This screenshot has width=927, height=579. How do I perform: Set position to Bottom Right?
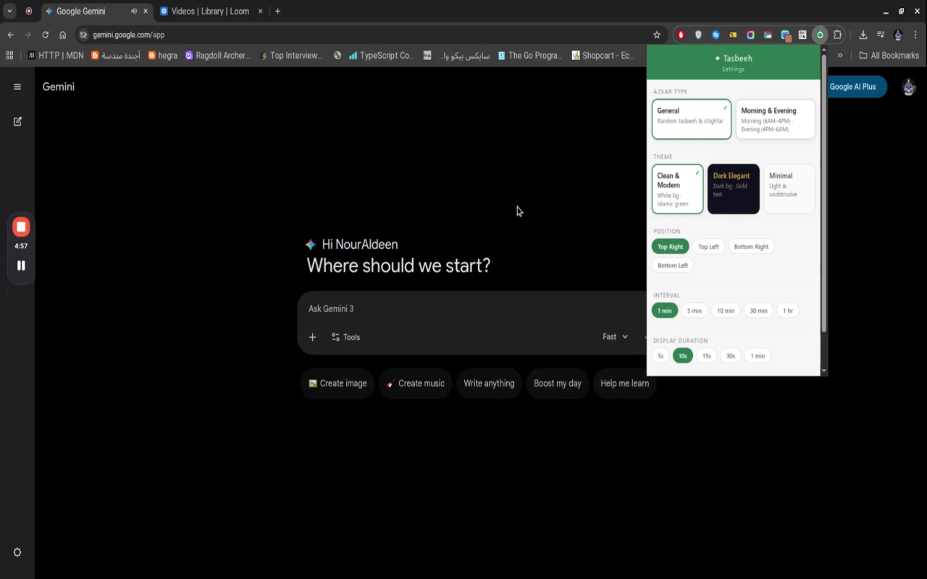click(751, 247)
